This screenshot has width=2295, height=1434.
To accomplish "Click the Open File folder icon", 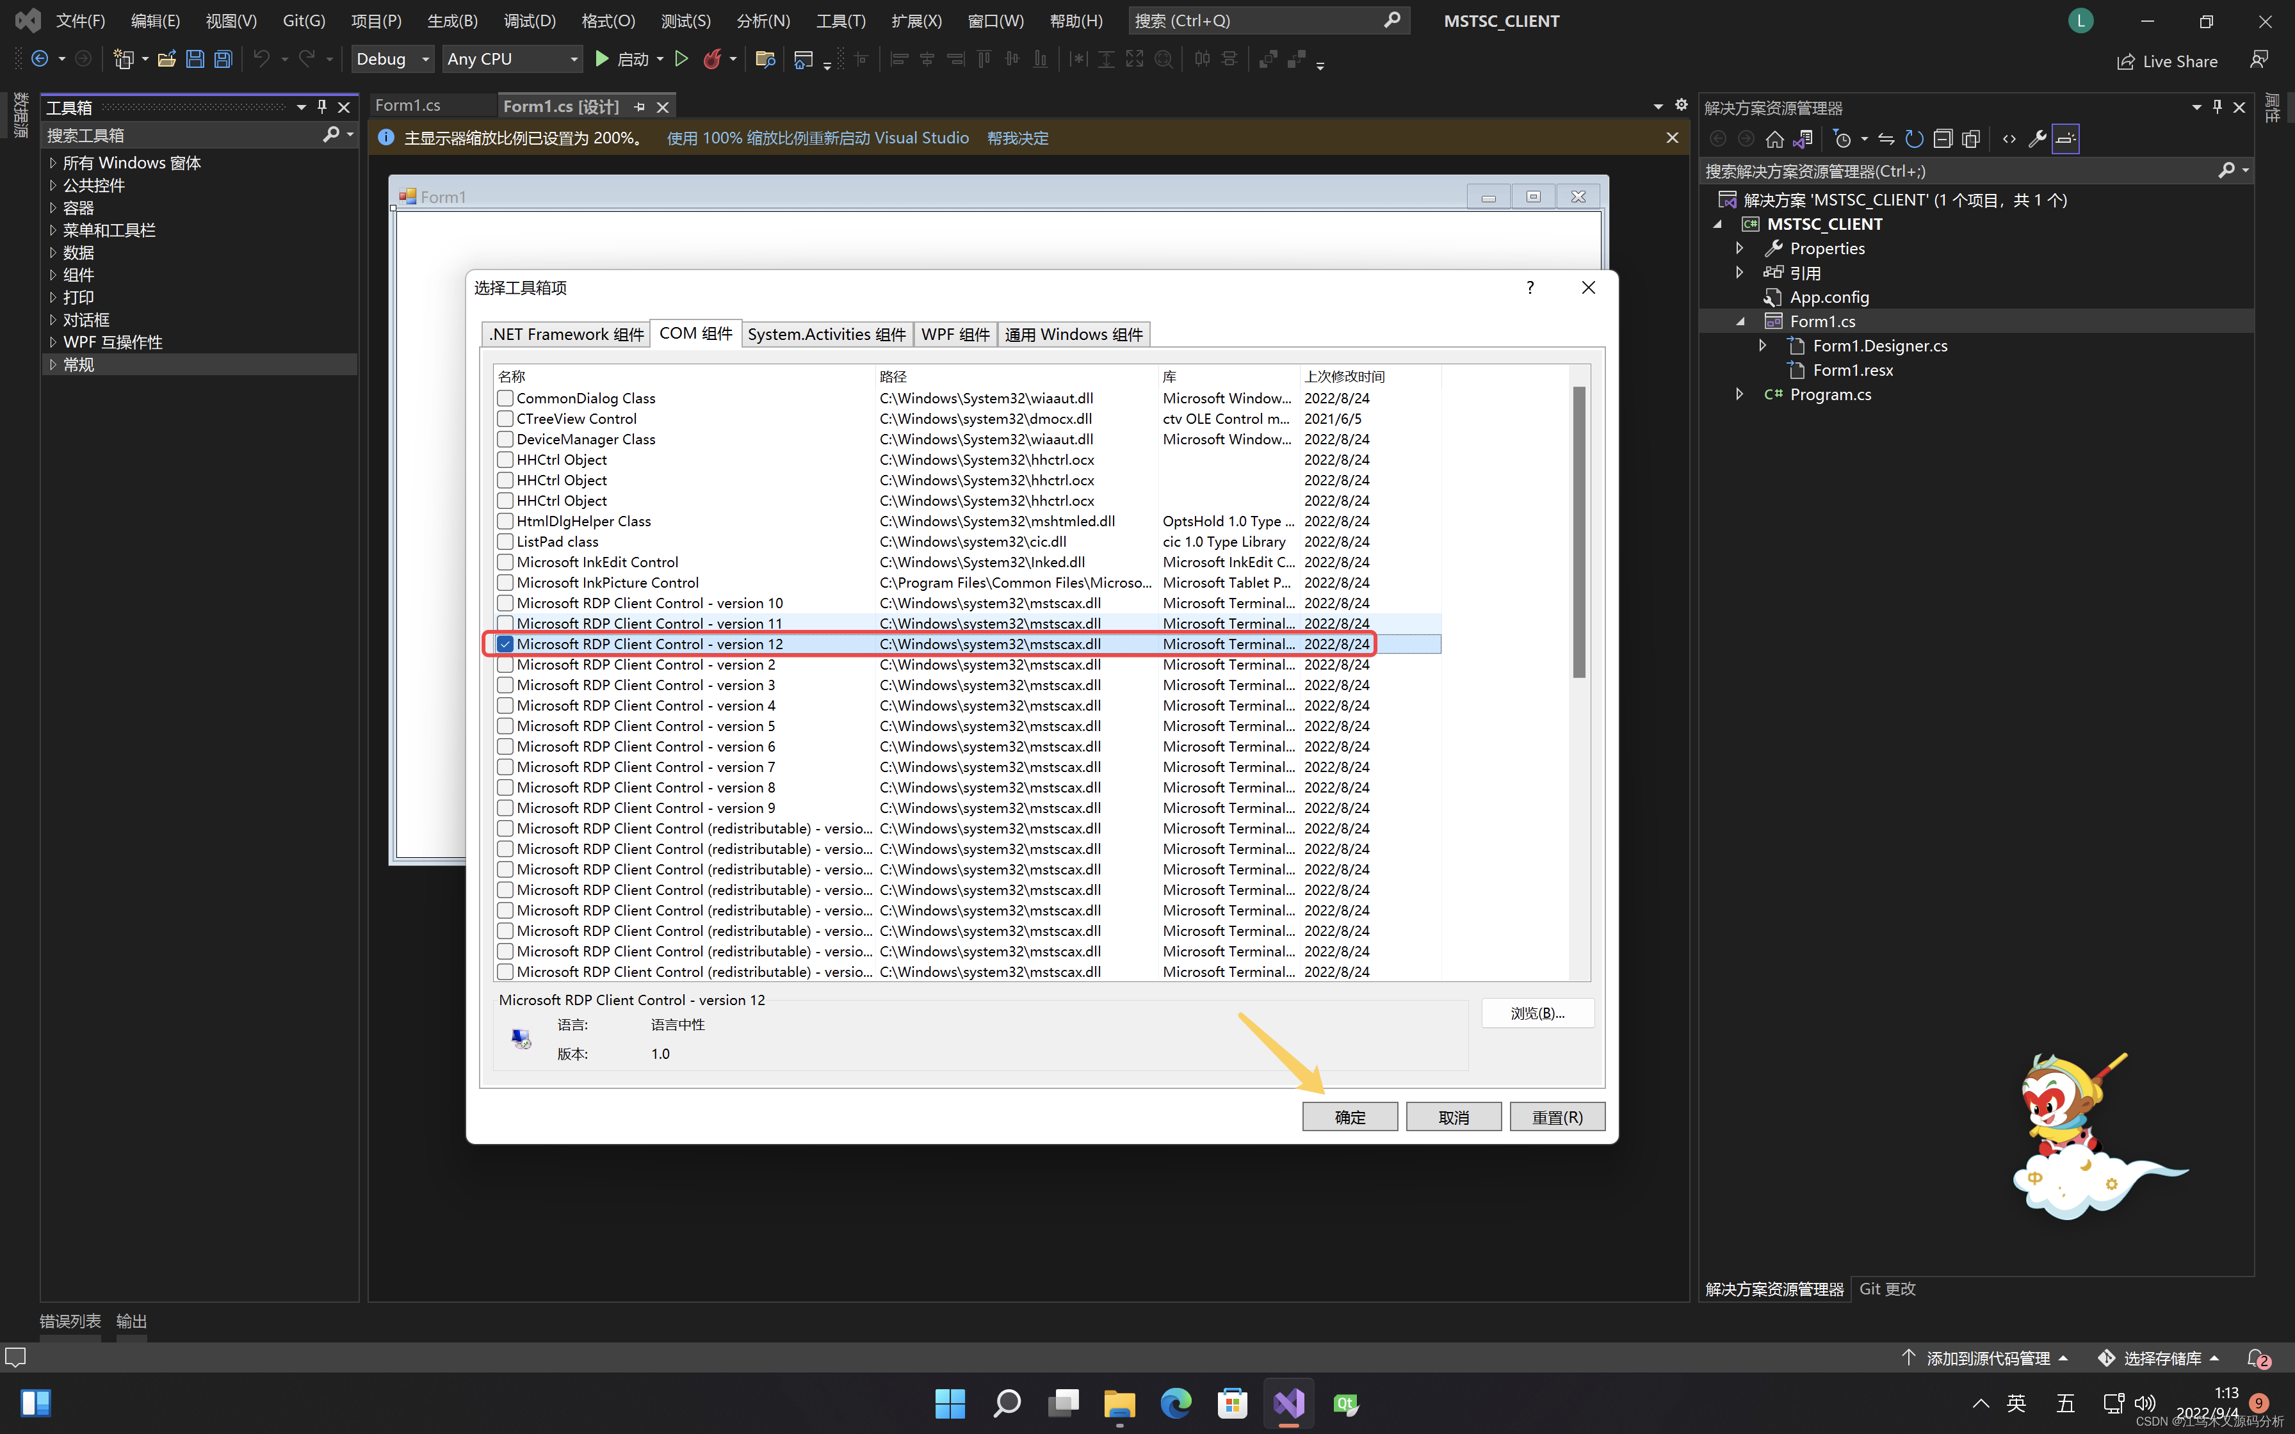I will [x=167, y=59].
